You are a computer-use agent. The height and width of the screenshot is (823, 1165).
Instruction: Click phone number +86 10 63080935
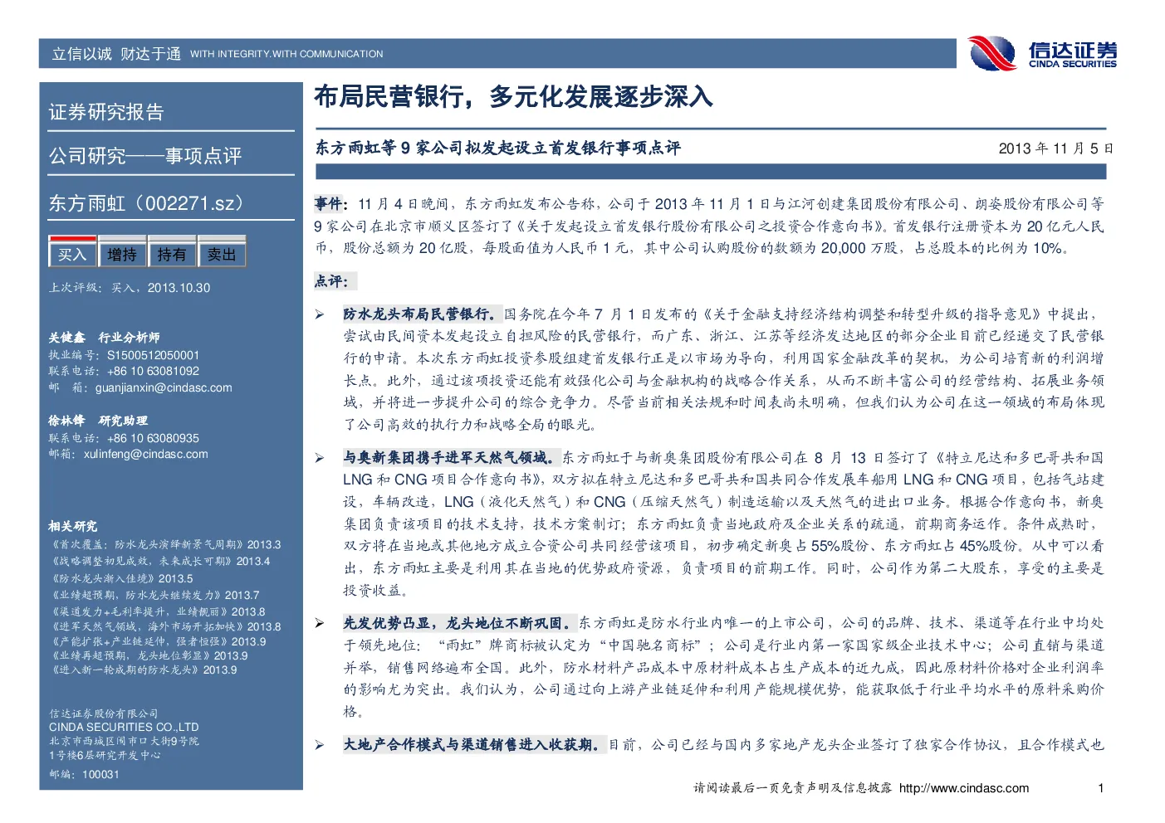(x=153, y=438)
